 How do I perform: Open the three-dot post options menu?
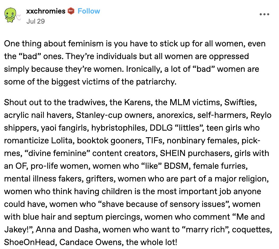(264, 14)
